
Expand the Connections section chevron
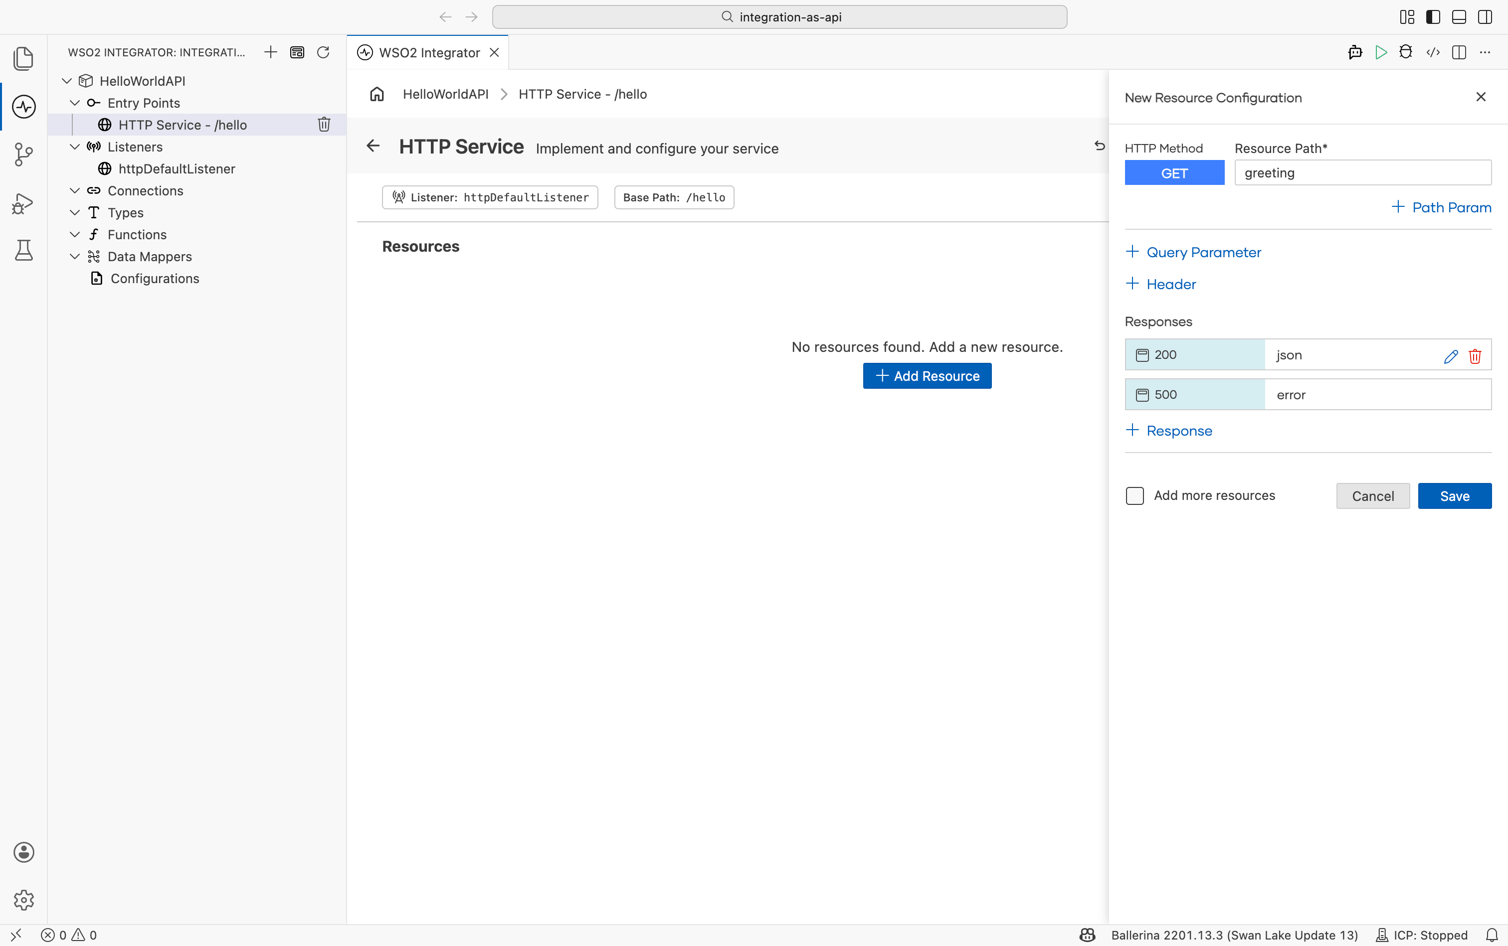pos(74,190)
